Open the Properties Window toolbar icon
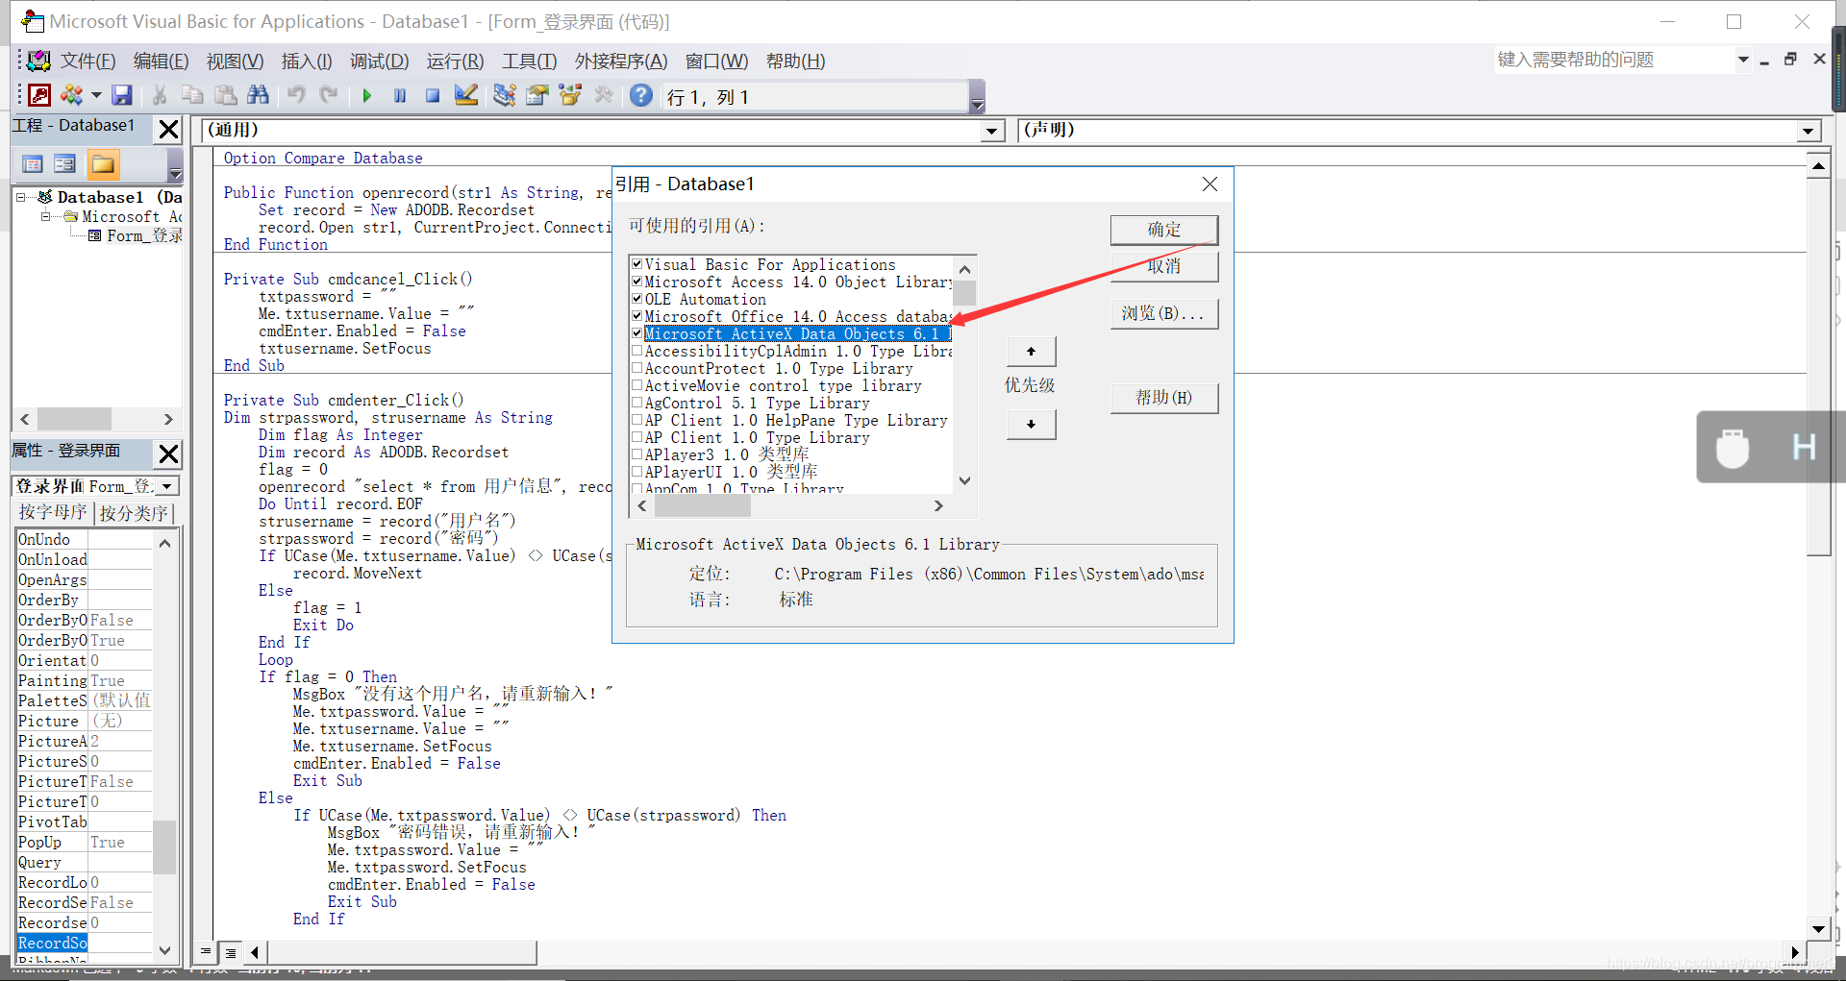 coord(537,95)
